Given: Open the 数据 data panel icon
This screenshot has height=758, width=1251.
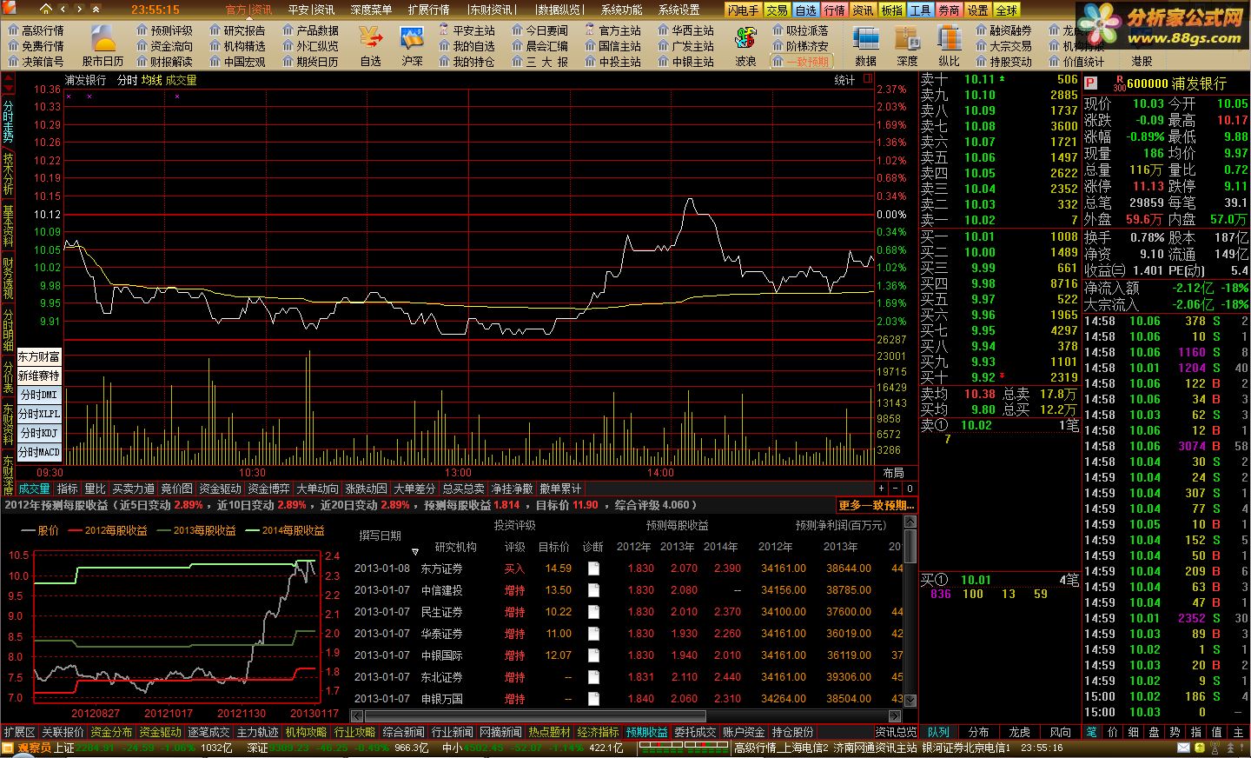Looking at the screenshot, I should (x=865, y=46).
